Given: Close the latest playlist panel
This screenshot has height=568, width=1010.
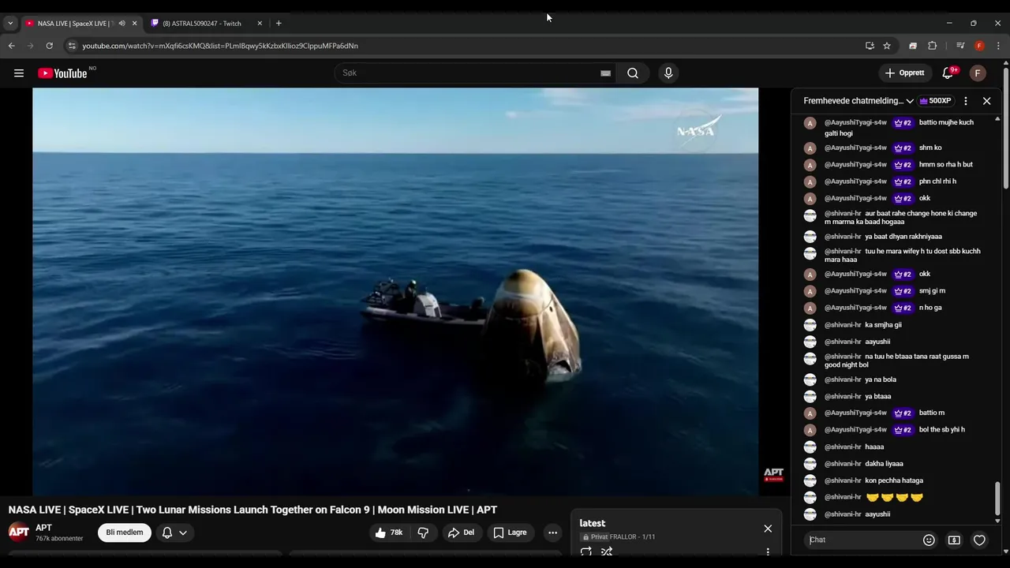Looking at the screenshot, I should [768, 529].
